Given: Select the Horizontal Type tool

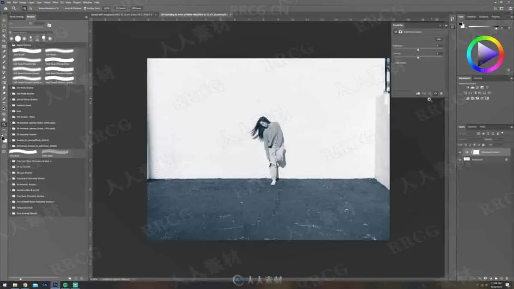Looking at the screenshot, I should [x=4, y=103].
